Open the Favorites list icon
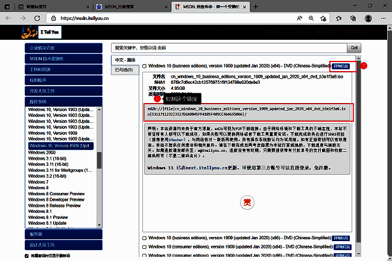 coord(339,18)
